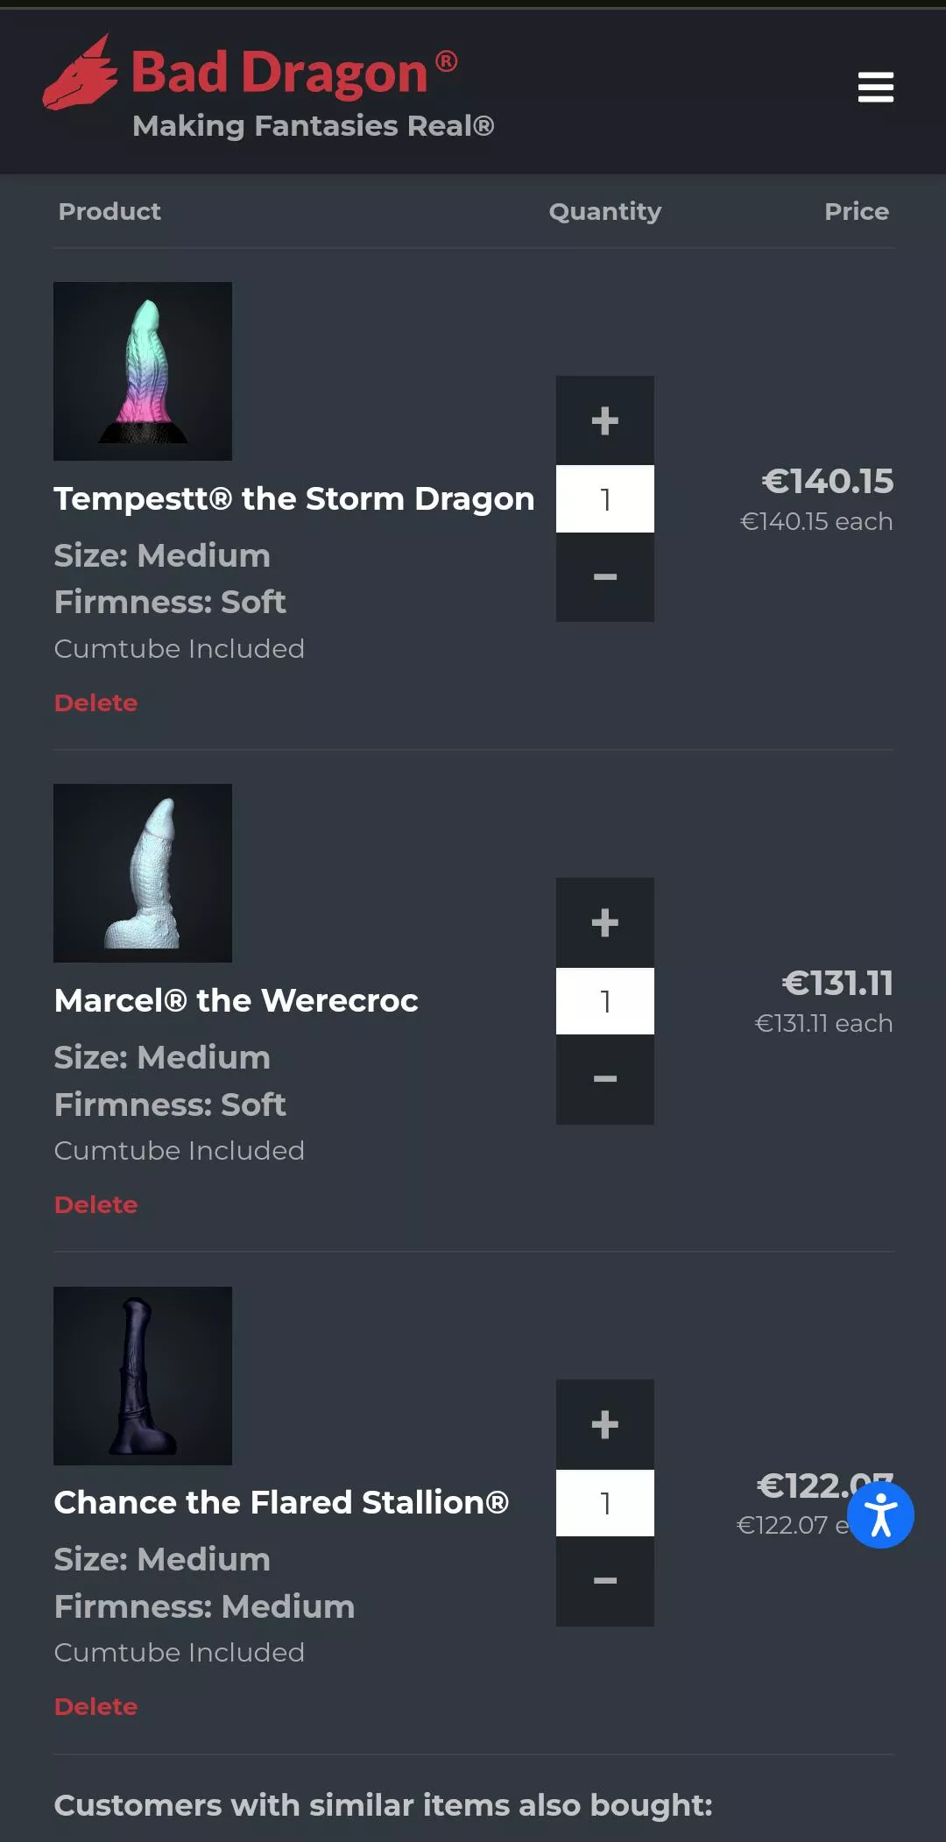This screenshot has width=946, height=1842.
Task: Click the Tempestt product thumbnail image
Action: [143, 371]
